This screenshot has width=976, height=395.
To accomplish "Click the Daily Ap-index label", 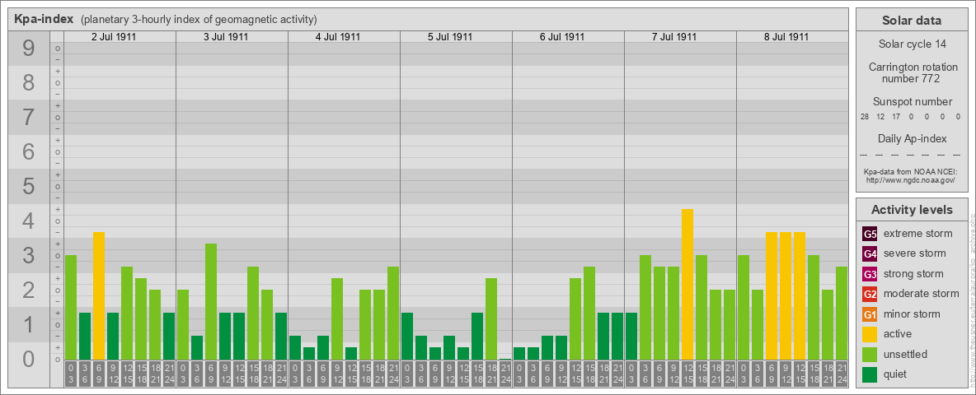I will click(x=912, y=138).
